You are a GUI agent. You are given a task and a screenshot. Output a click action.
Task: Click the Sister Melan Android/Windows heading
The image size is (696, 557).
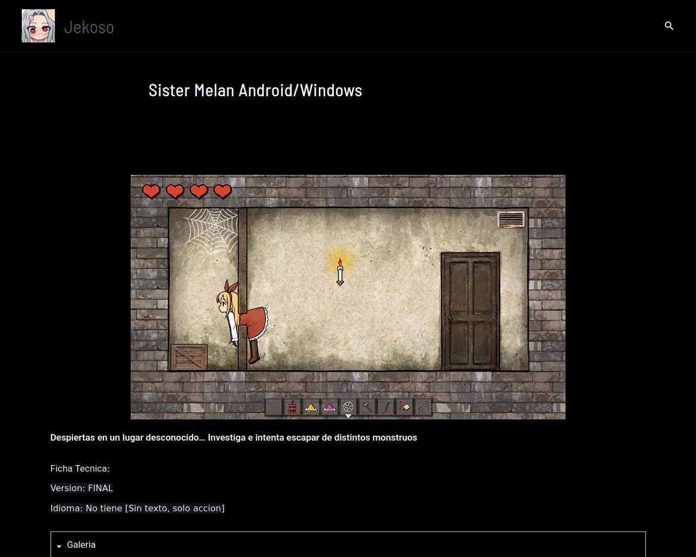click(x=255, y=90)
